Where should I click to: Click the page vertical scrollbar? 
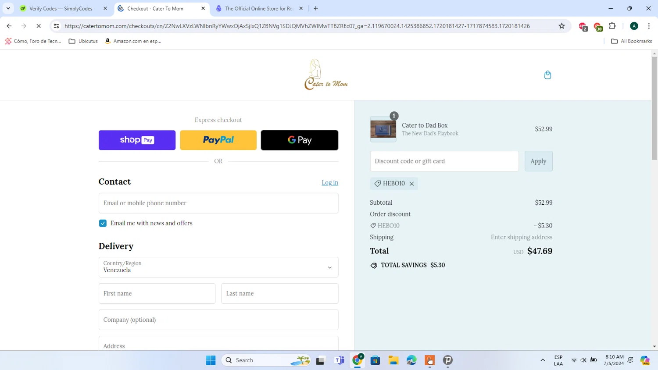(x=654, y=109)
